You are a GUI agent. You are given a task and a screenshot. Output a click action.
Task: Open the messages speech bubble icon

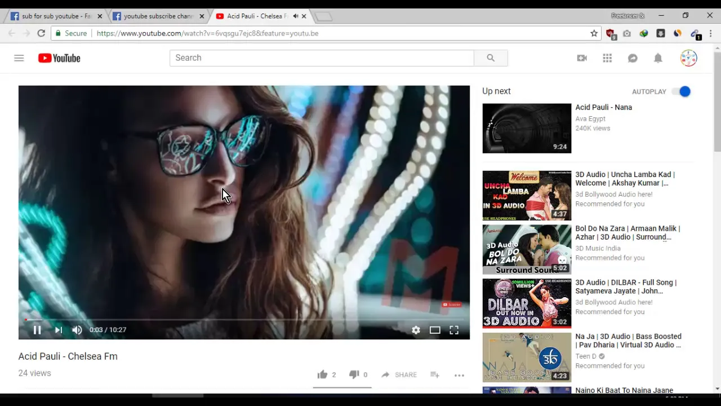(633, 58)
